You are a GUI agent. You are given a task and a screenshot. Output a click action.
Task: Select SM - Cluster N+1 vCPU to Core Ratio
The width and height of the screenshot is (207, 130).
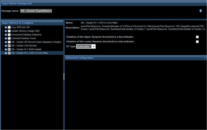(x=29, y=53)
